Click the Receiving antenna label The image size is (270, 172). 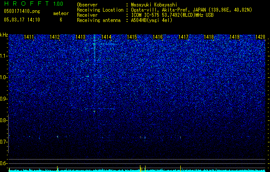click(99, 20)
